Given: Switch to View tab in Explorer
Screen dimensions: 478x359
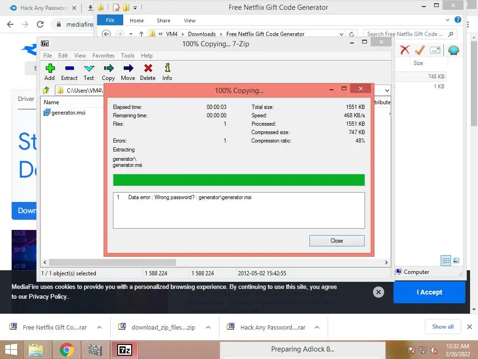Looking at the screenshot, I should click(x=190, y=21).
